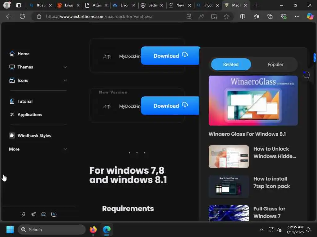Open a new browser tab
The height and width of the screenshot is (237, 317).
[x=257, y=5]
